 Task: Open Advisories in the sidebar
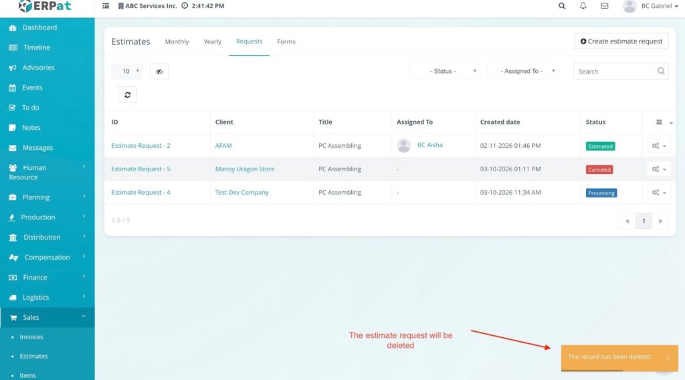pos(38,68)
